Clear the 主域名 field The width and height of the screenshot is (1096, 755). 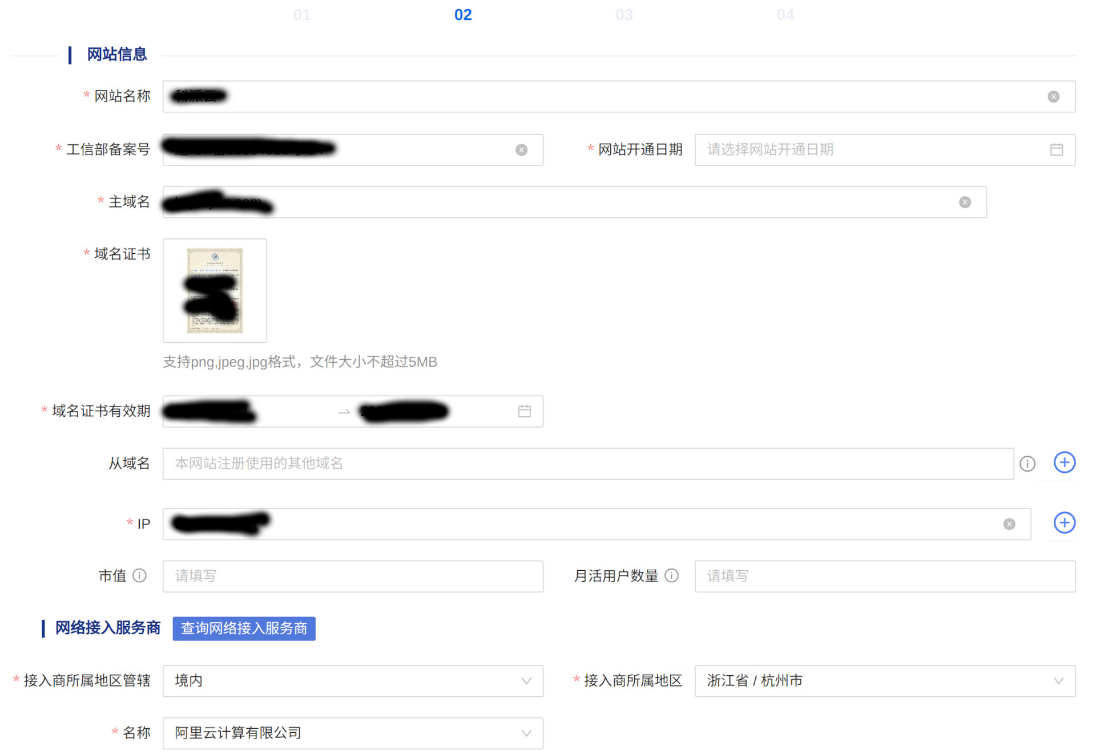(x=965, y=202)
